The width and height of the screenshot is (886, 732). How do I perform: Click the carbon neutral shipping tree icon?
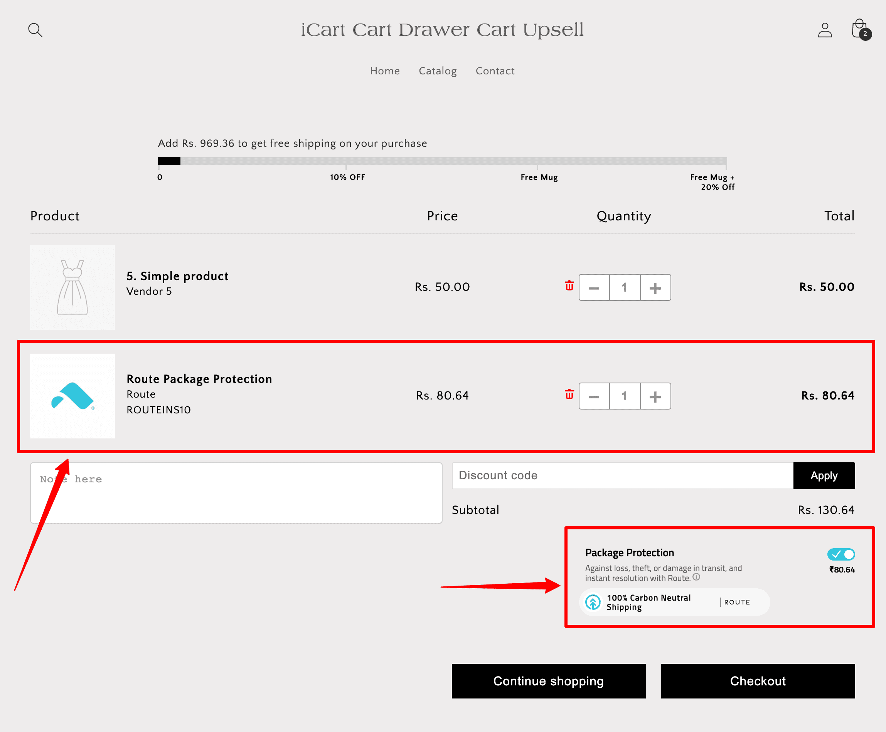(593, 602)
